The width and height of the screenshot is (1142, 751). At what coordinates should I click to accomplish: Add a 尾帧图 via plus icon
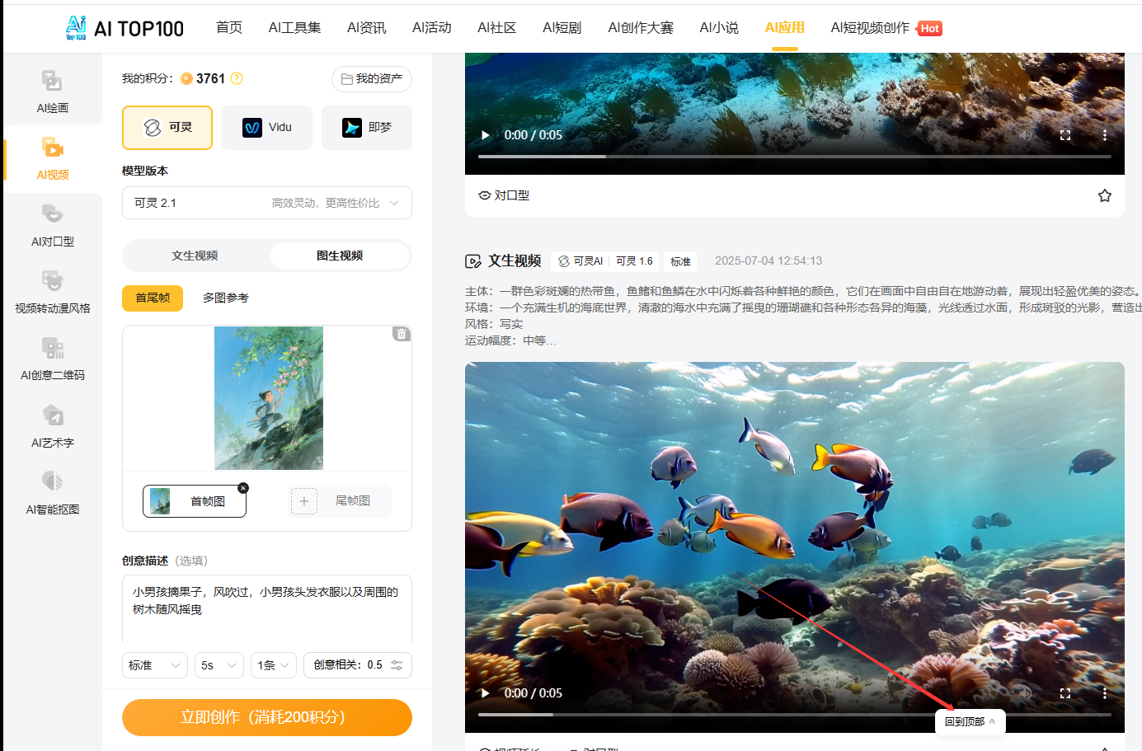[303, 501]
